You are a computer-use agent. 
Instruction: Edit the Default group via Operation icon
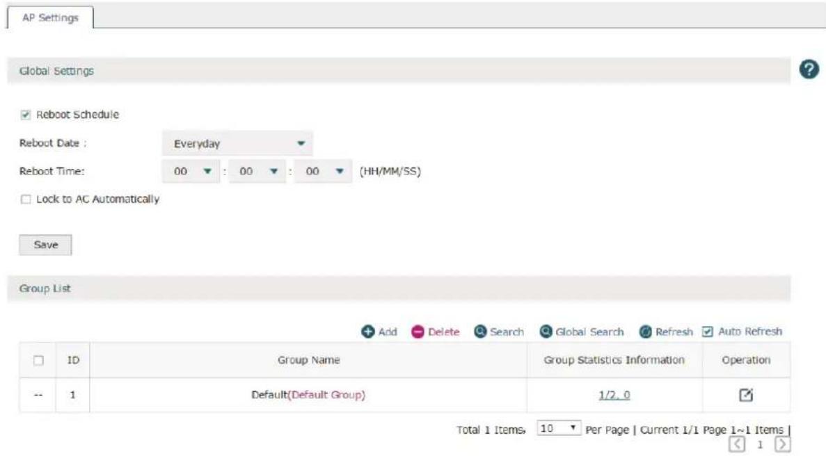745,394
